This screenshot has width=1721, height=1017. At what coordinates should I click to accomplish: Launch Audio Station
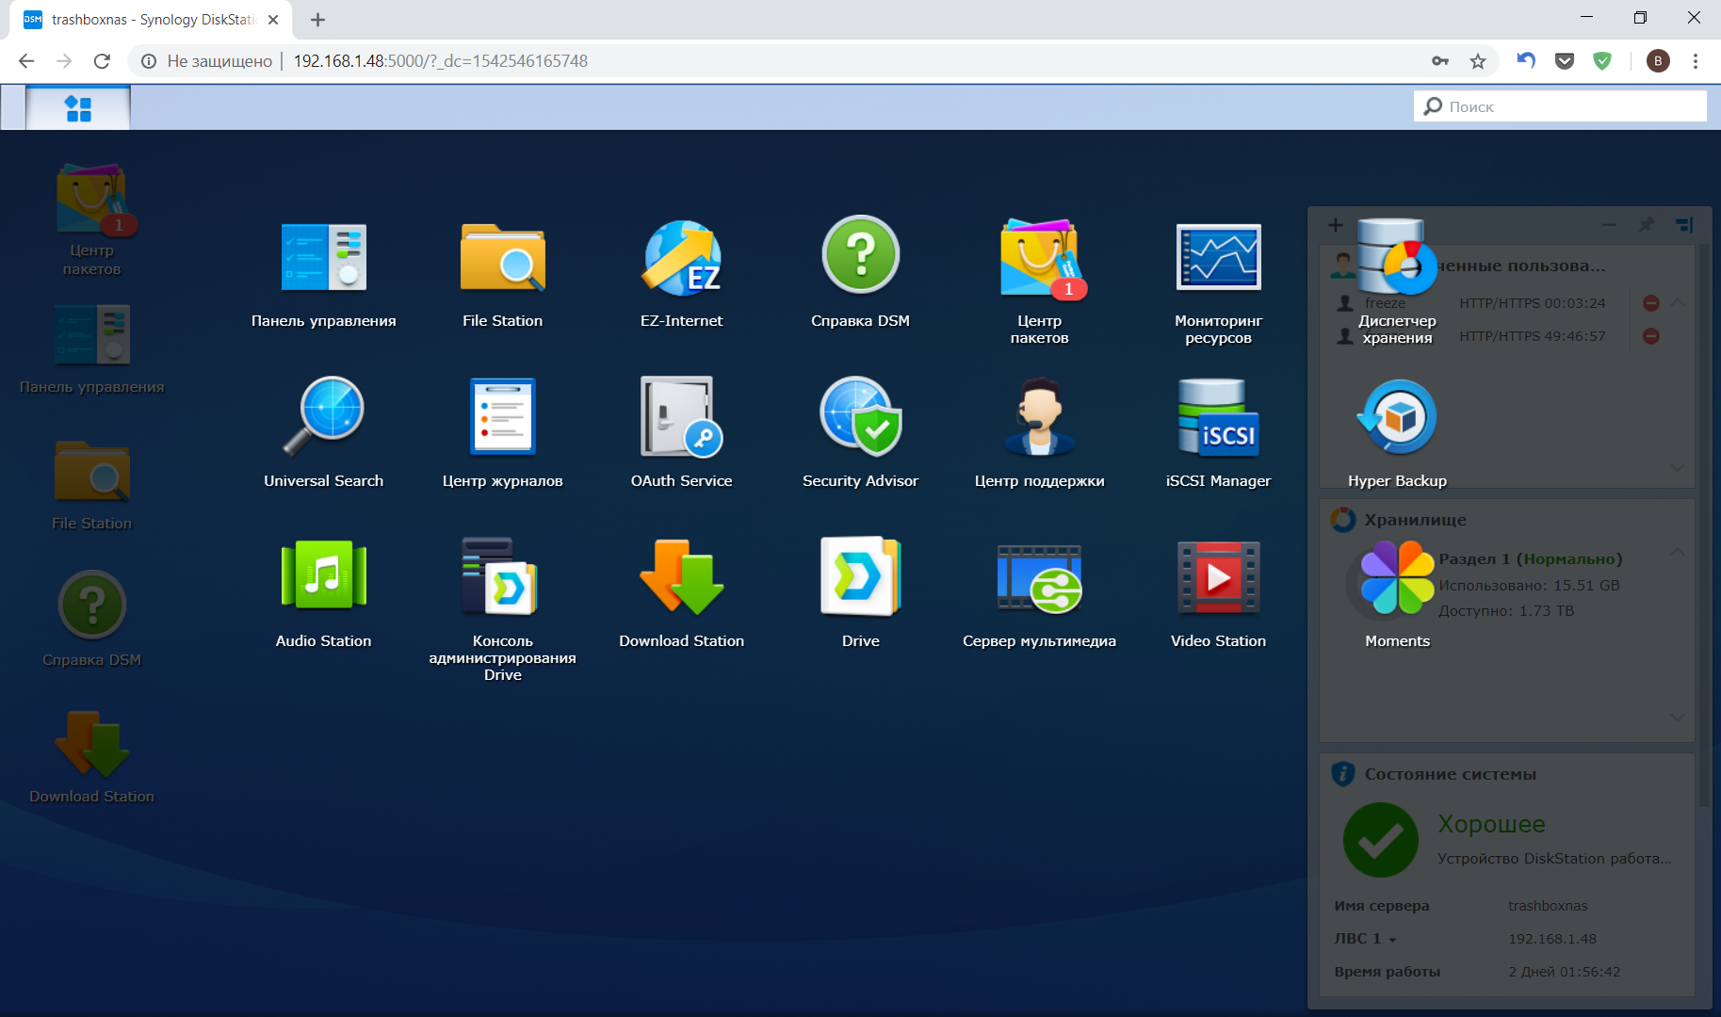click(323, 593)
